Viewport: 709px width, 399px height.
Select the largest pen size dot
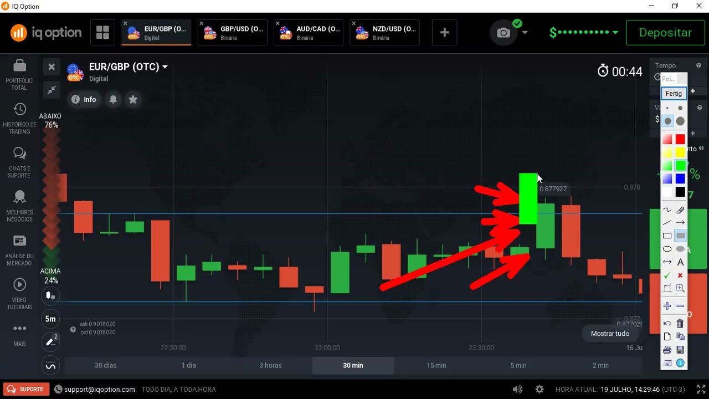point(680,121)
